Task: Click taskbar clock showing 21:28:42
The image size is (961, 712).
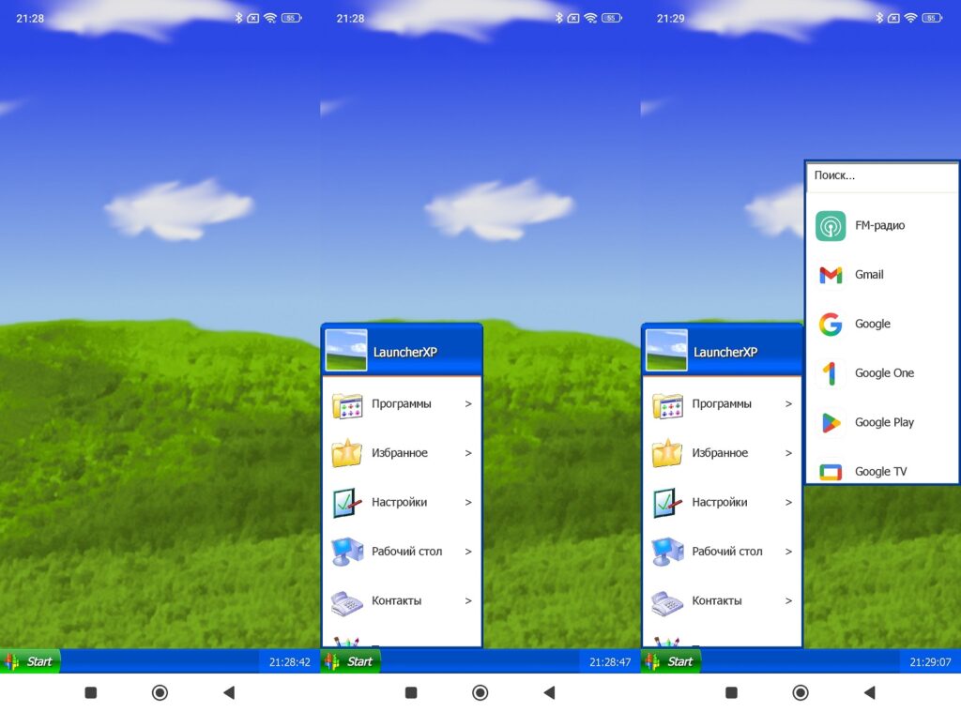Action: click(x=290, y=661)
